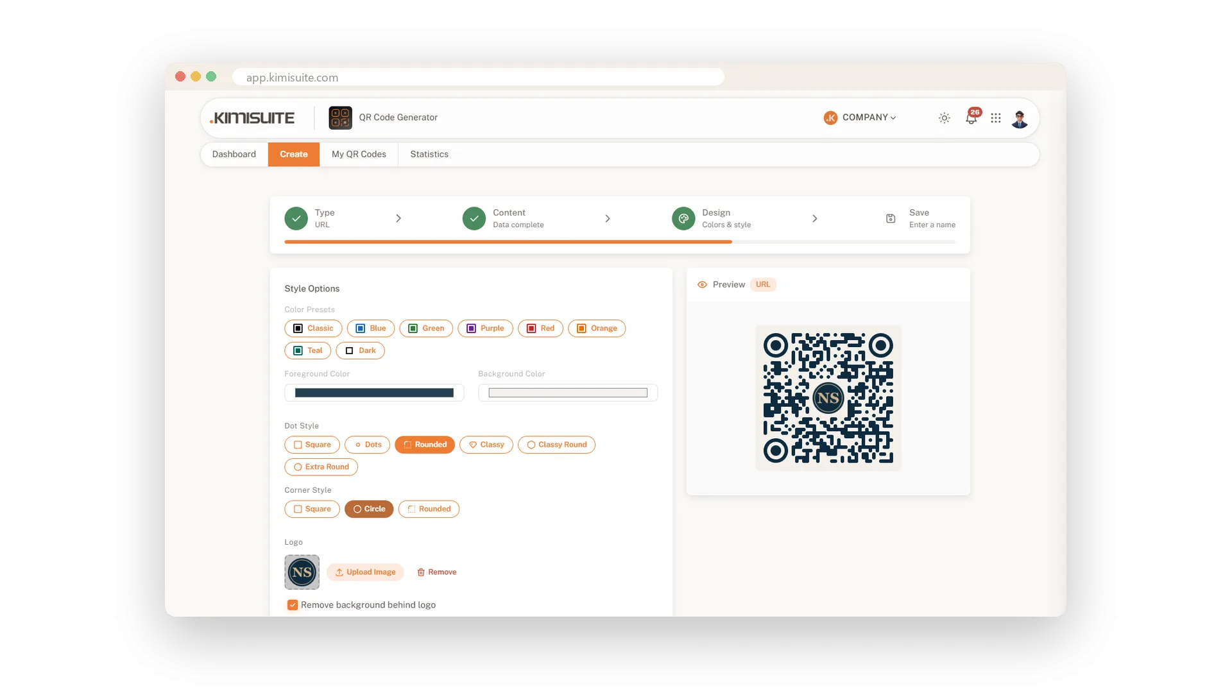Screen dimensions: 1232x693
Task: Click the URL badge in Preview
Action: pyautogui.click(x=763, y=285)
